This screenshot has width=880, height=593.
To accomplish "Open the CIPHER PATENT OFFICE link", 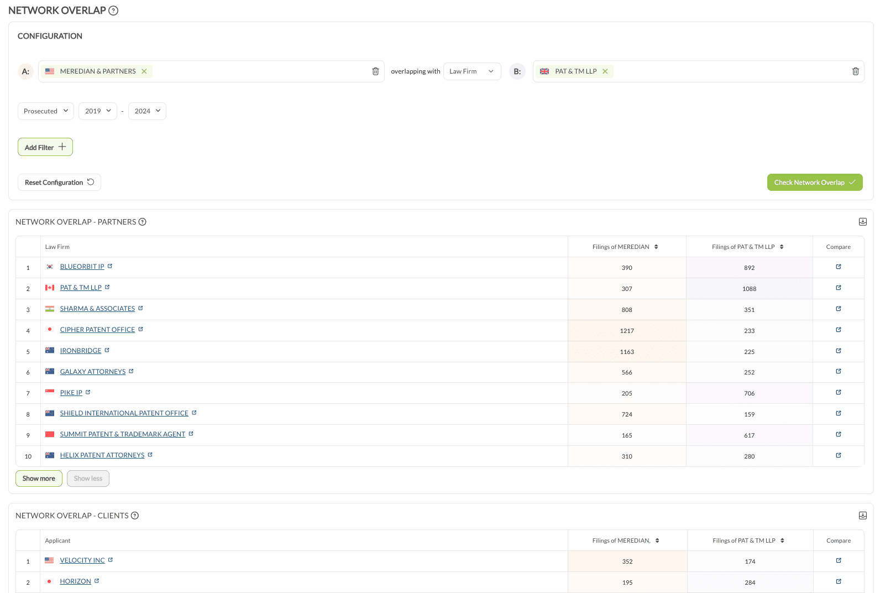I will 97,330.
